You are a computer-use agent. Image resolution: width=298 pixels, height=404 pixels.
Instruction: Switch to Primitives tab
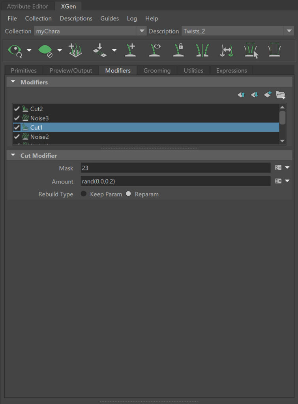click(x=24, y=70)
